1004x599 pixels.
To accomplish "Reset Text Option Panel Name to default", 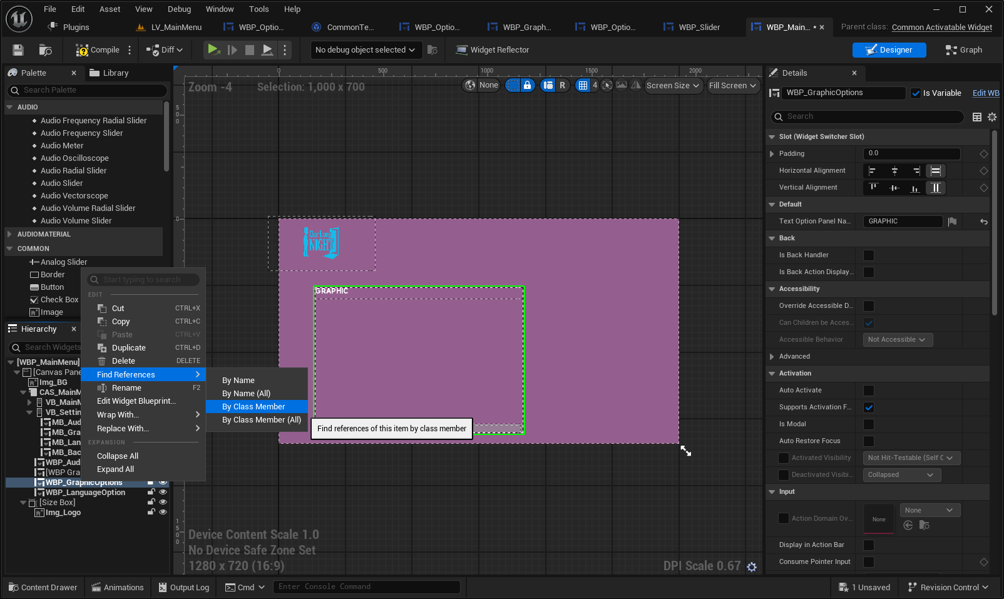I will tap(984, 222).
